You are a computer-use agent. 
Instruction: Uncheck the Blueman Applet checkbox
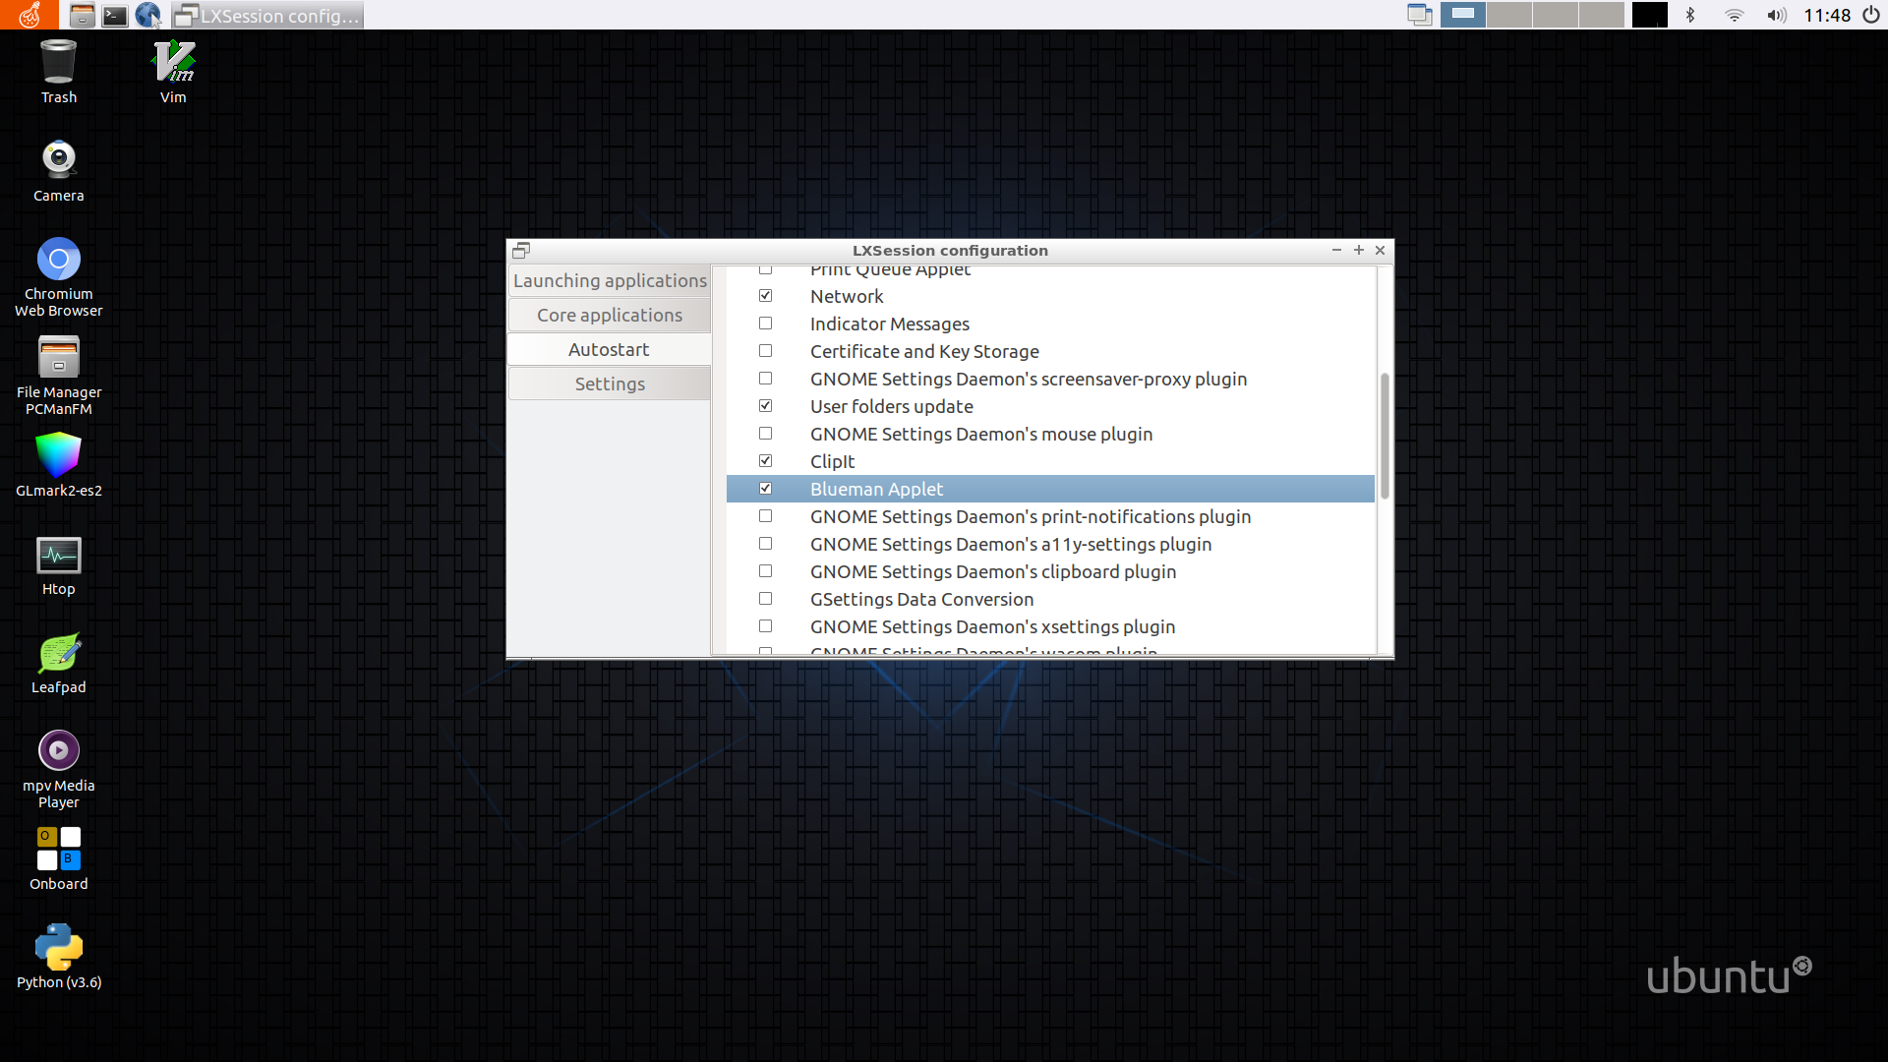pos(766,489)
